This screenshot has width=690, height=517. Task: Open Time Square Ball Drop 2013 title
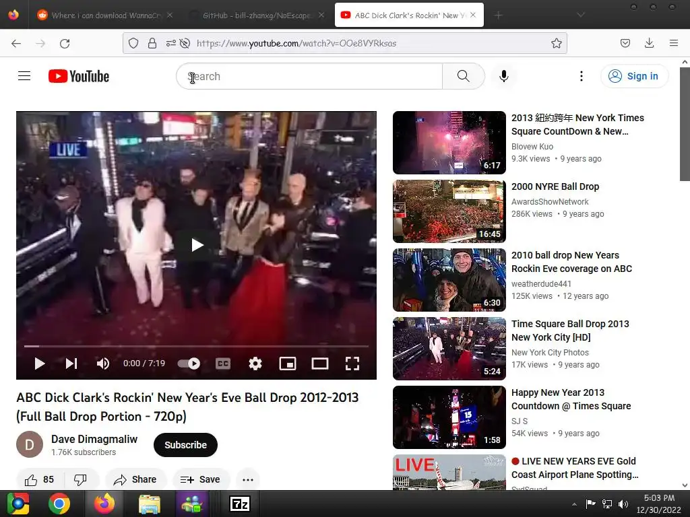(x=570, y=331)
